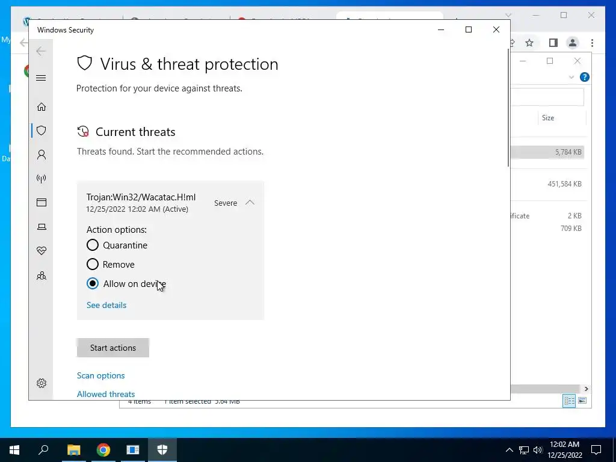Select the 451,584 KB file row in File Explorer
This screenshot has height=462, width=616.
(x=547, y=184)
